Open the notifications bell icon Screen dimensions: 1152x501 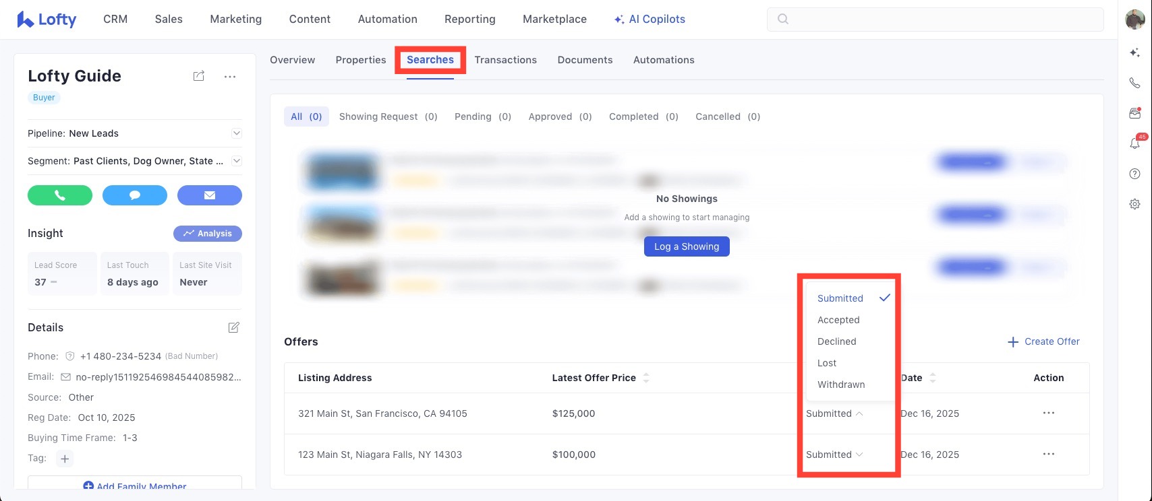1134,143
